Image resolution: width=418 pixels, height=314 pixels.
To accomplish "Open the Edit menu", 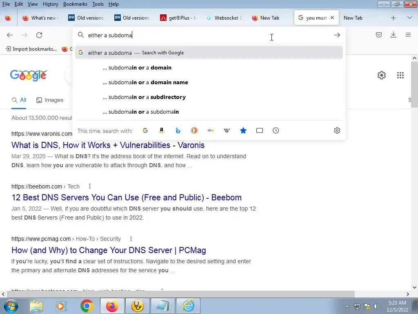I will (18, 4).
